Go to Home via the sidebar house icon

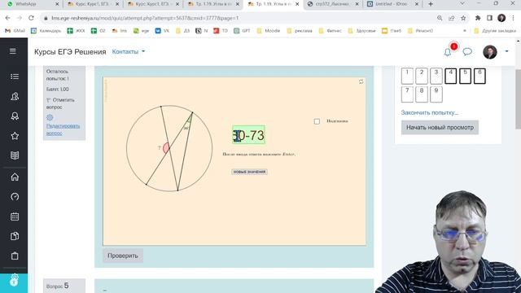tap(15, 177)
